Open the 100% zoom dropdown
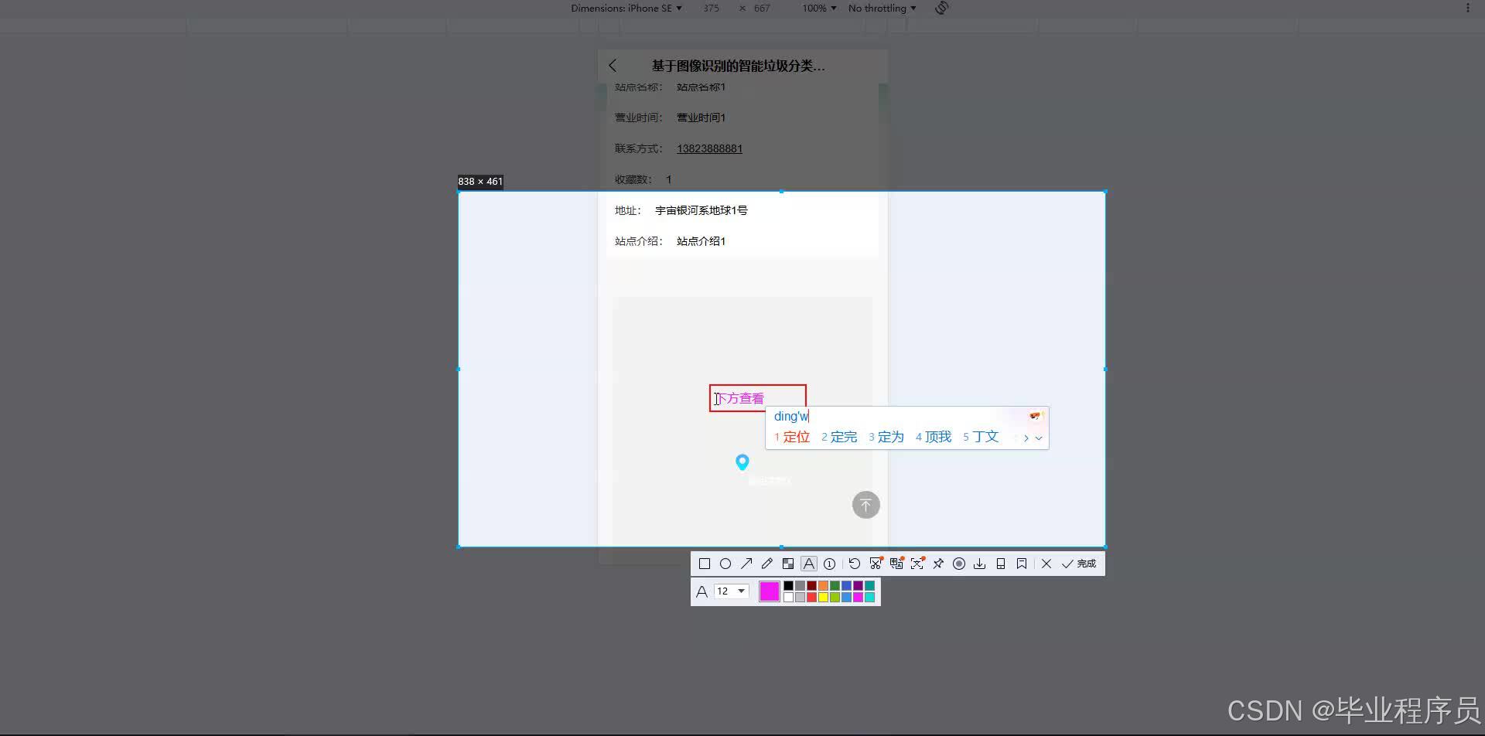Viewport: 1485px width, 736px height. tap(819, 9)
